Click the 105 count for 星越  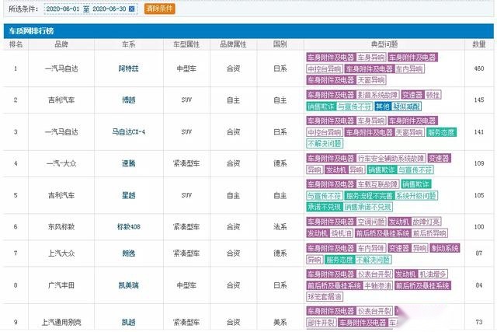pyautogui.click(x=479, y=195)
